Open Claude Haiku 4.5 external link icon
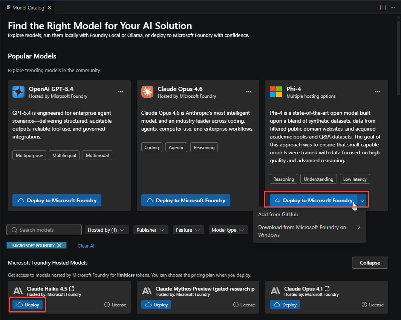 [72, 289]
